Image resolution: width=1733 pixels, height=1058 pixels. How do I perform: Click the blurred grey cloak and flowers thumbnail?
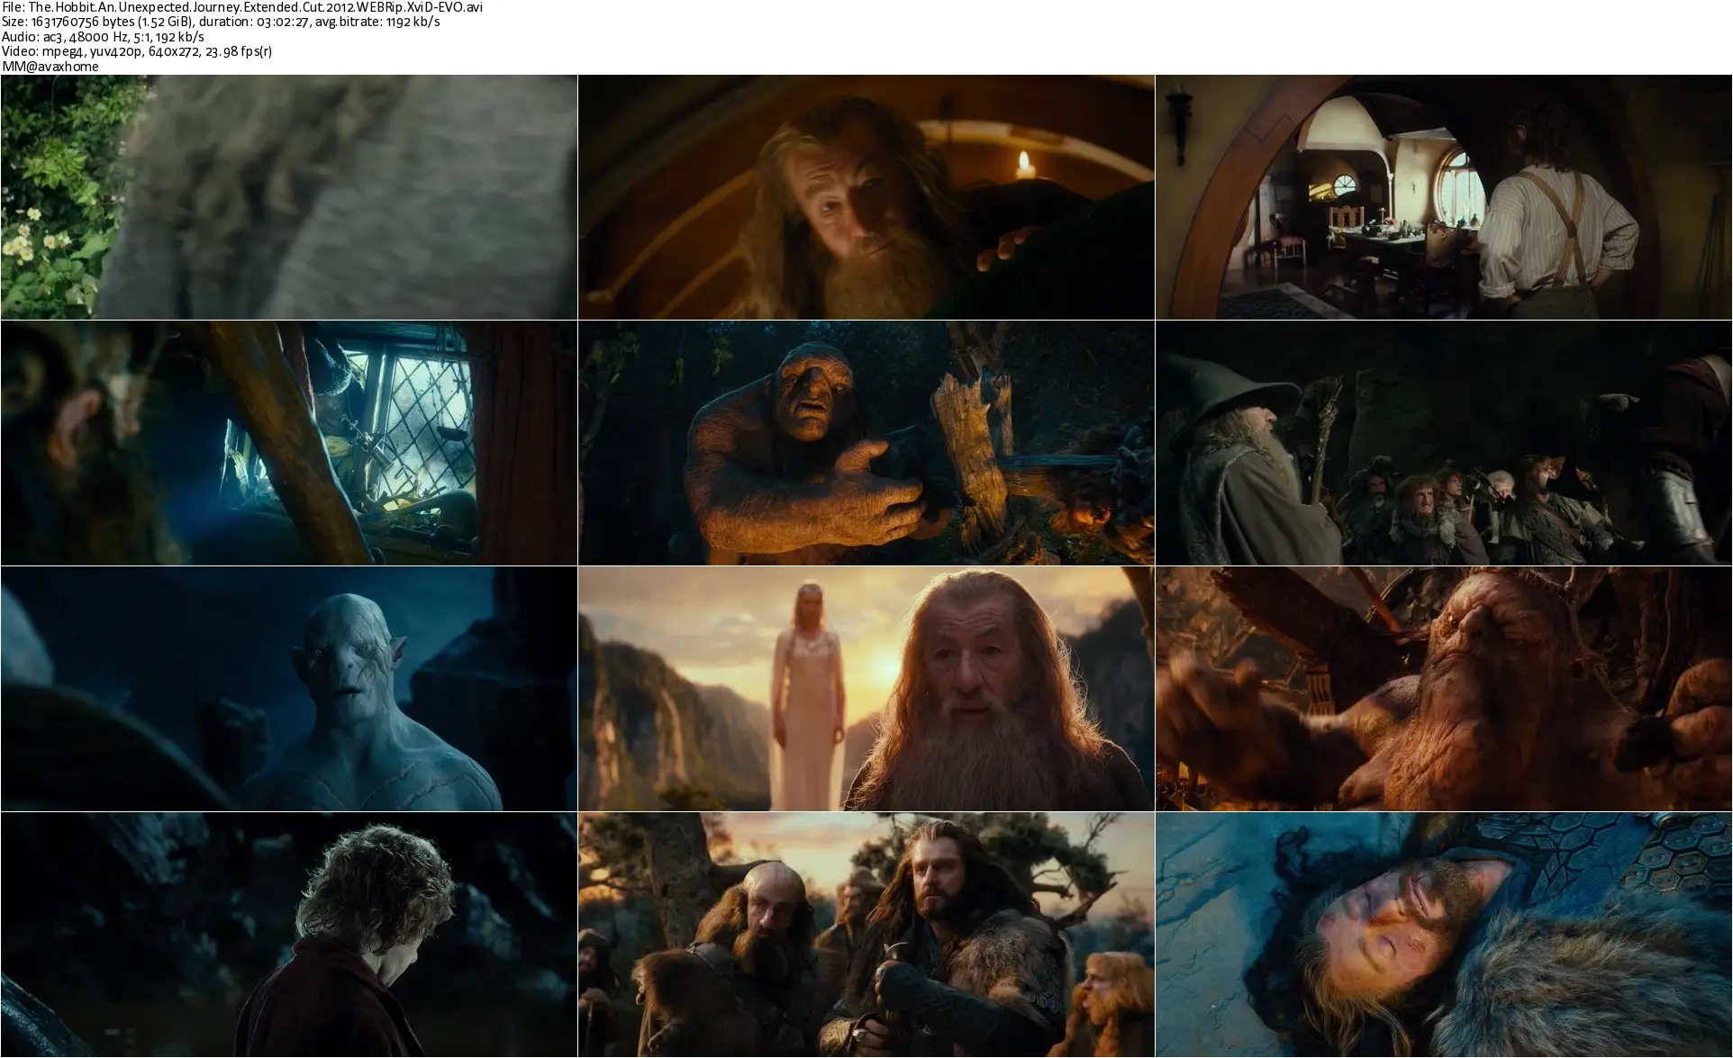click(289, 197)
